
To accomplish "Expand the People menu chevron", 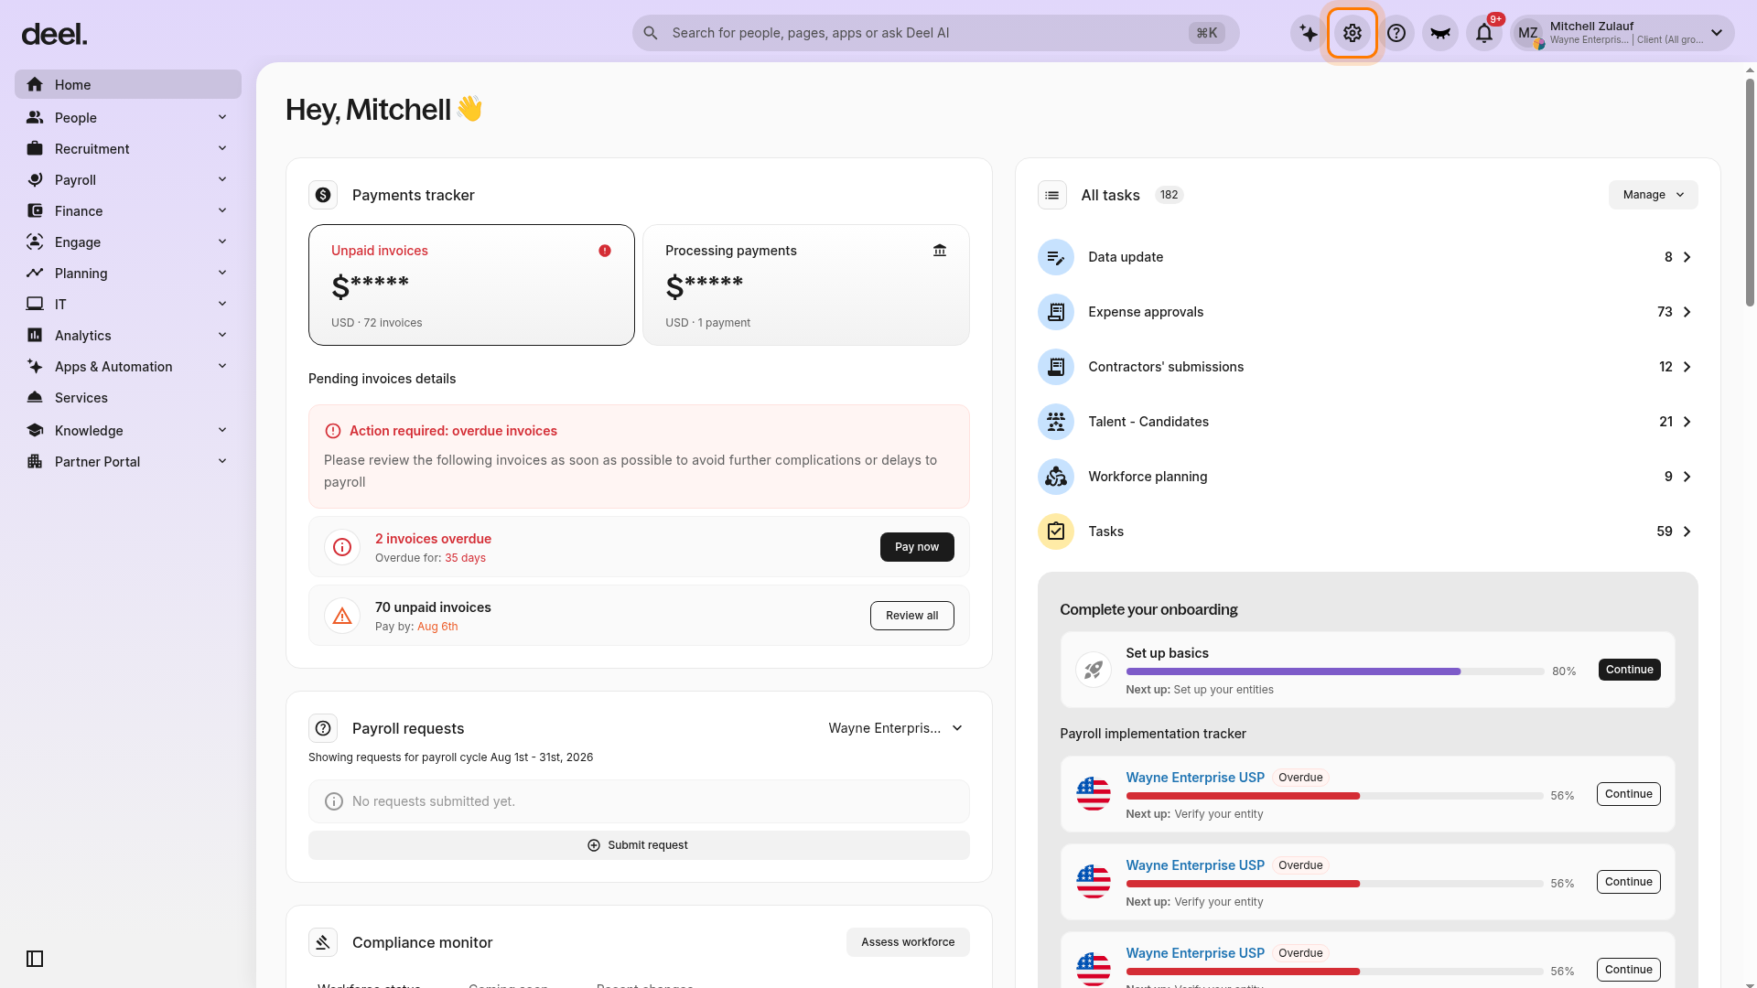I will (x=222, y=117).
